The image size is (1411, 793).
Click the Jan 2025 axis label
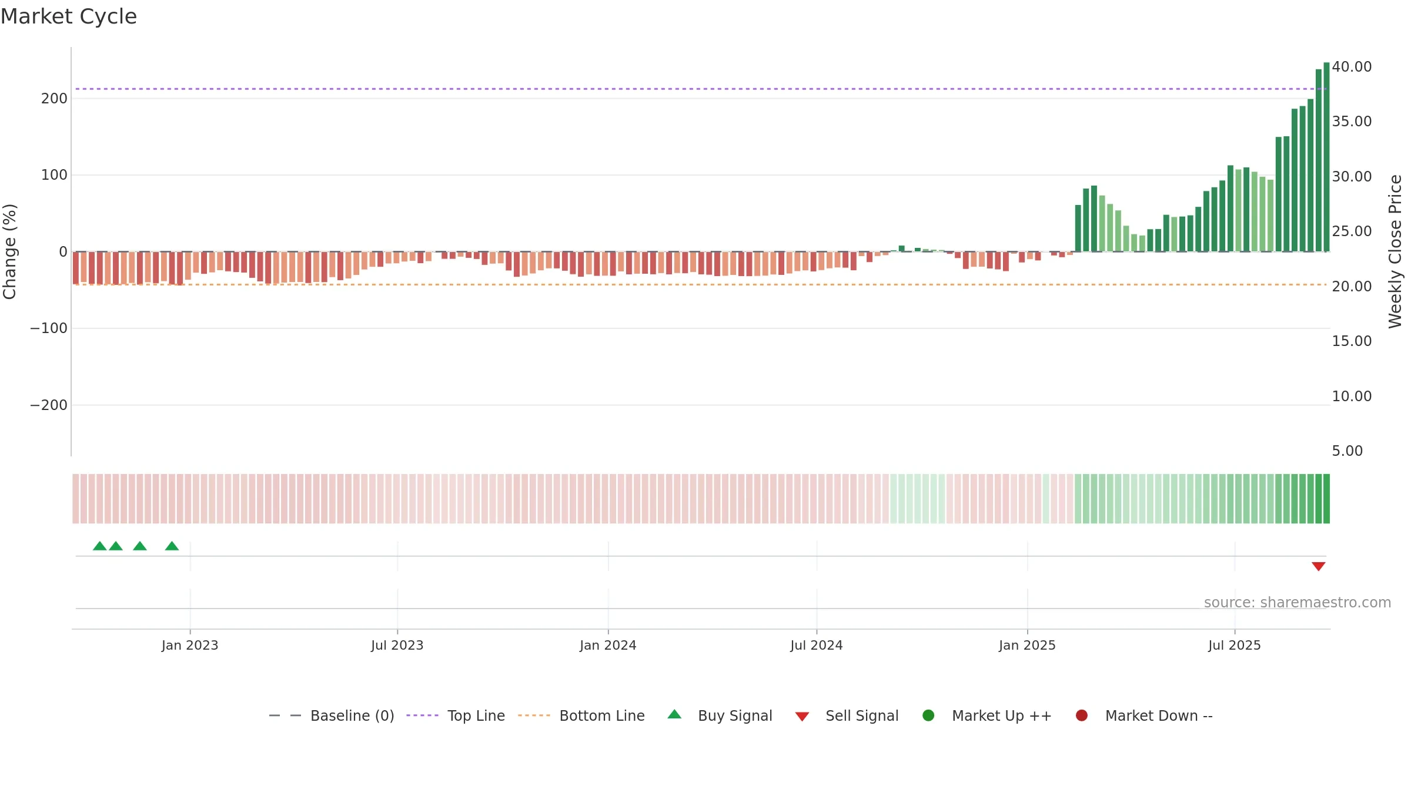[1027, 645]
